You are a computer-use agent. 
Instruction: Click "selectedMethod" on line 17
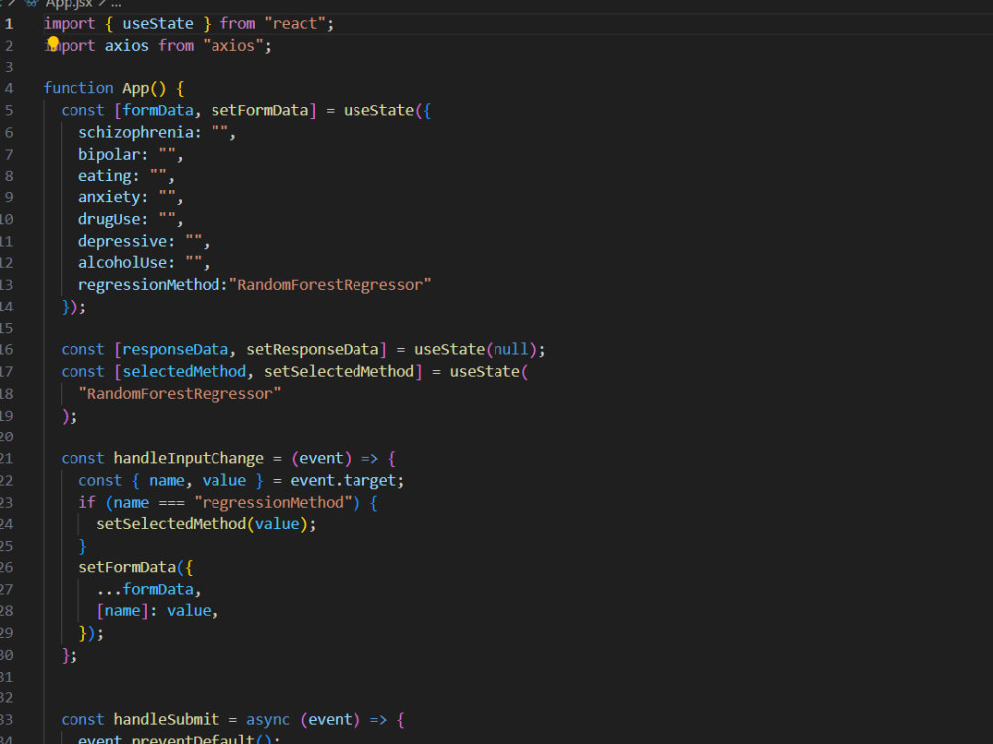click(185, 372)
